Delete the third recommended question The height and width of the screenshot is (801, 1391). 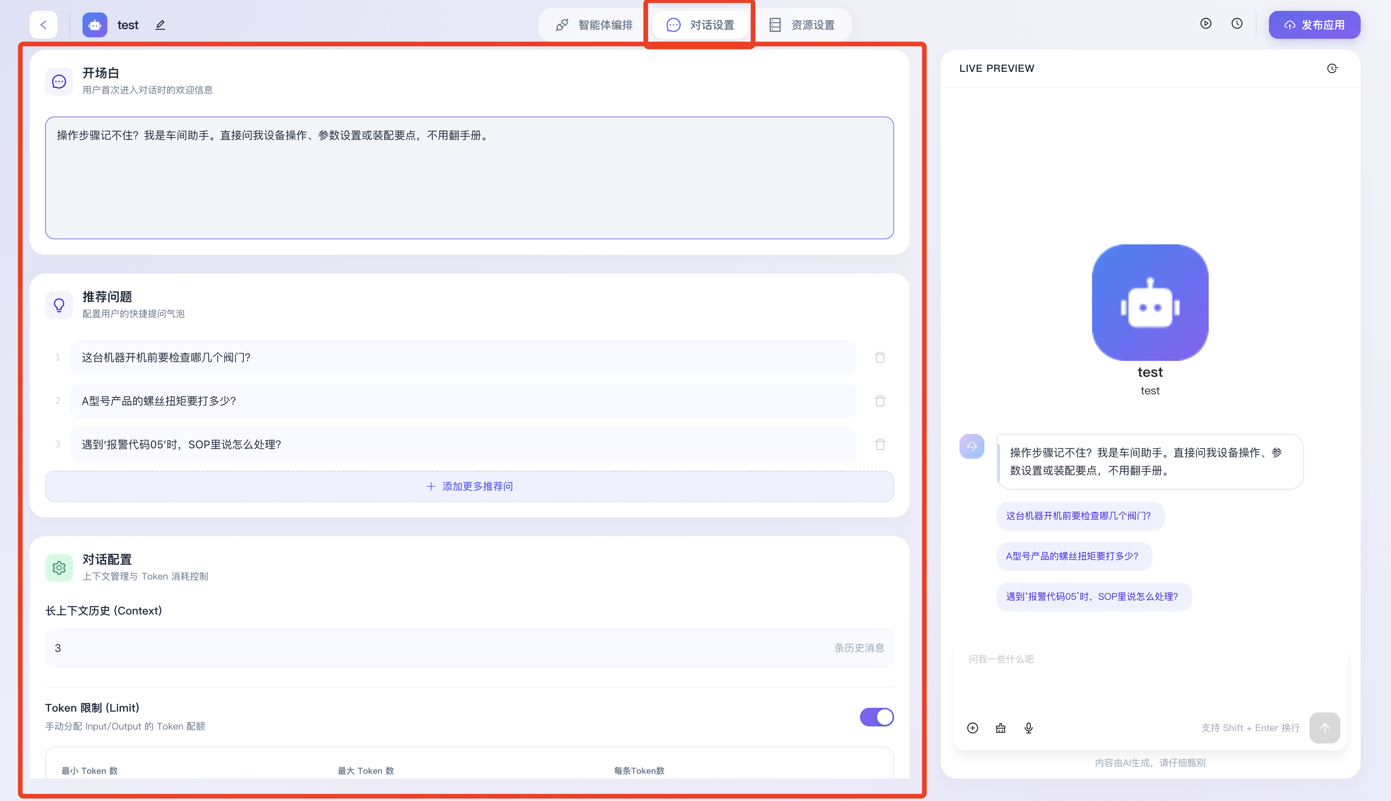pyautogui.click(x=880, y=444)
